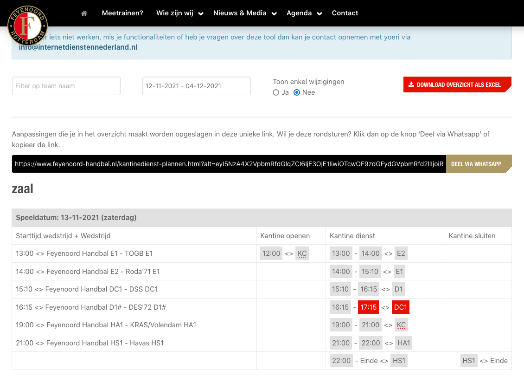This screenshot has width=524, height=383.
Task: Go to the Contact page
Action: pyautogui.click(x=345, y=13)
